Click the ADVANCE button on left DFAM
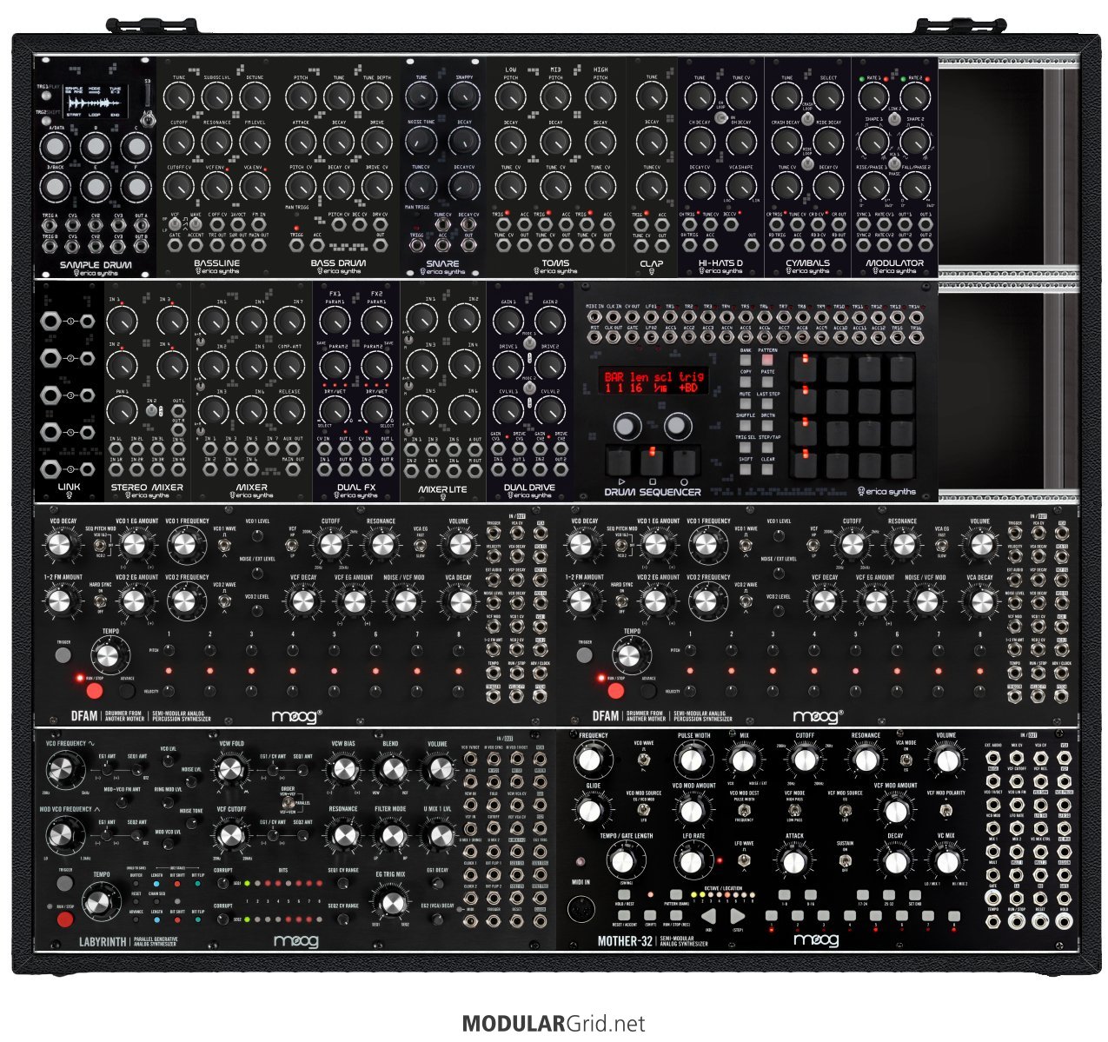The image size is (1108, 1042). 128,691
